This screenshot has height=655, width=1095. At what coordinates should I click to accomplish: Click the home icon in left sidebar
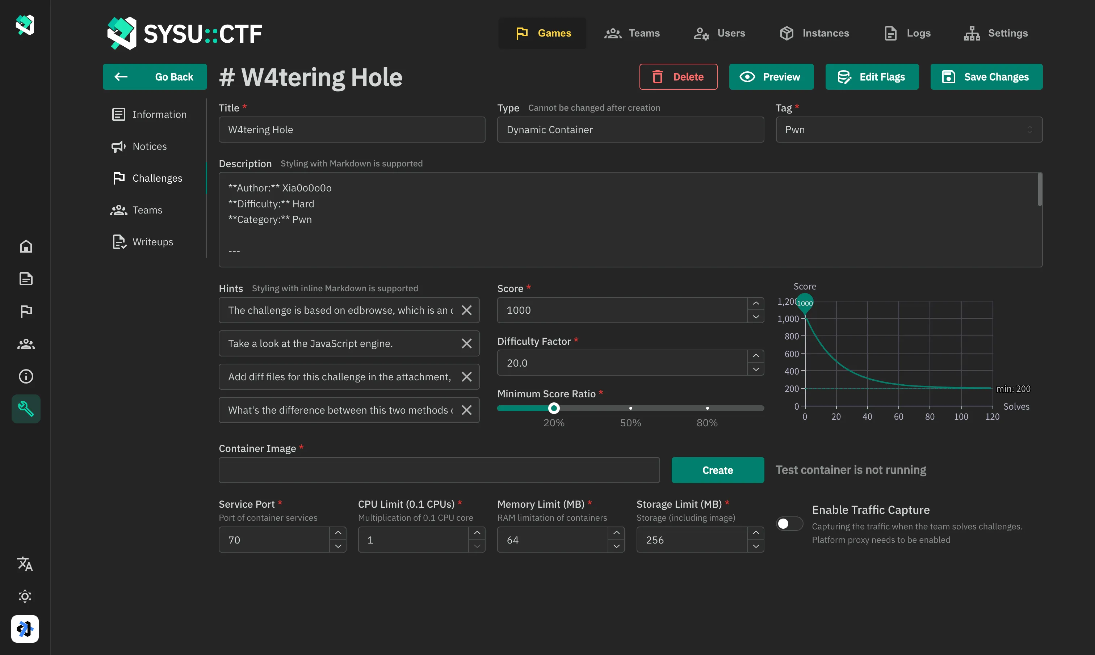26,246
